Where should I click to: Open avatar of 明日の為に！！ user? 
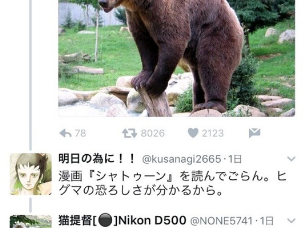point(31,174)
